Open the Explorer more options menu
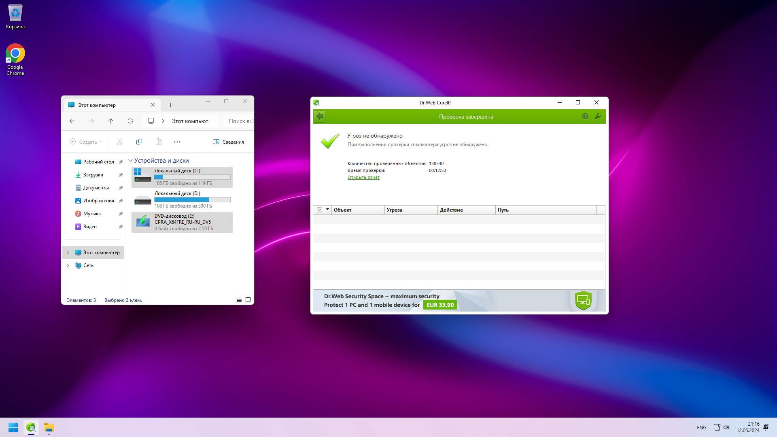Viewport: 777px width, 437px height. pyautogui.click(x=177, y=142)
